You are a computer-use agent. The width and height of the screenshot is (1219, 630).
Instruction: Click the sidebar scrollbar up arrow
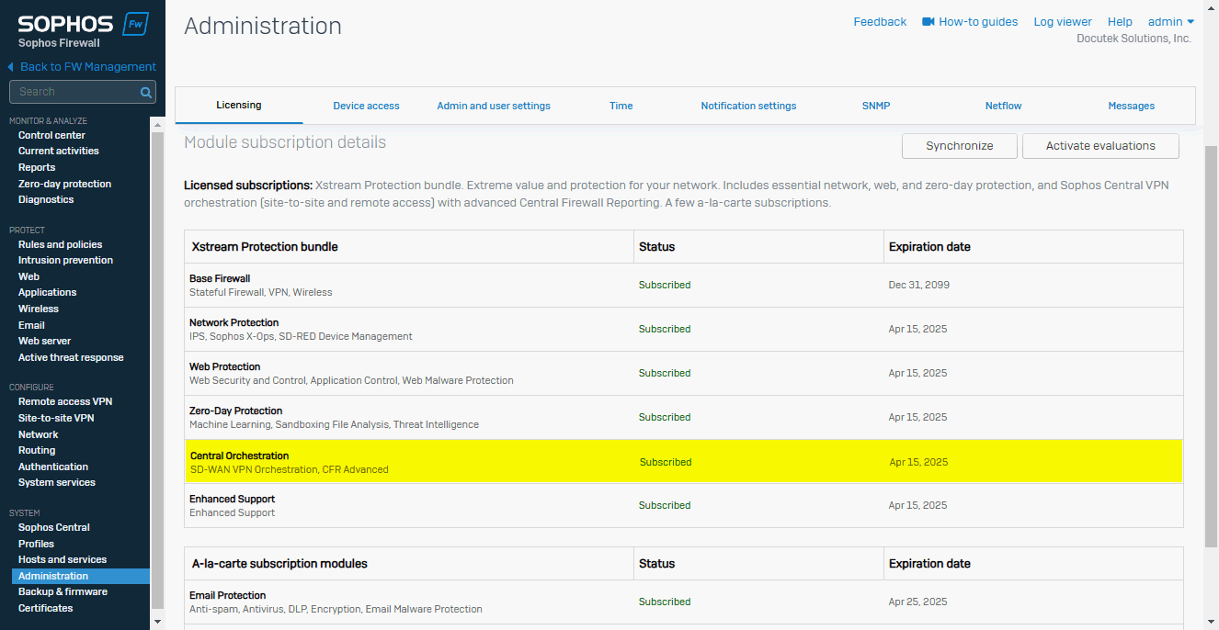coord(157,125)
